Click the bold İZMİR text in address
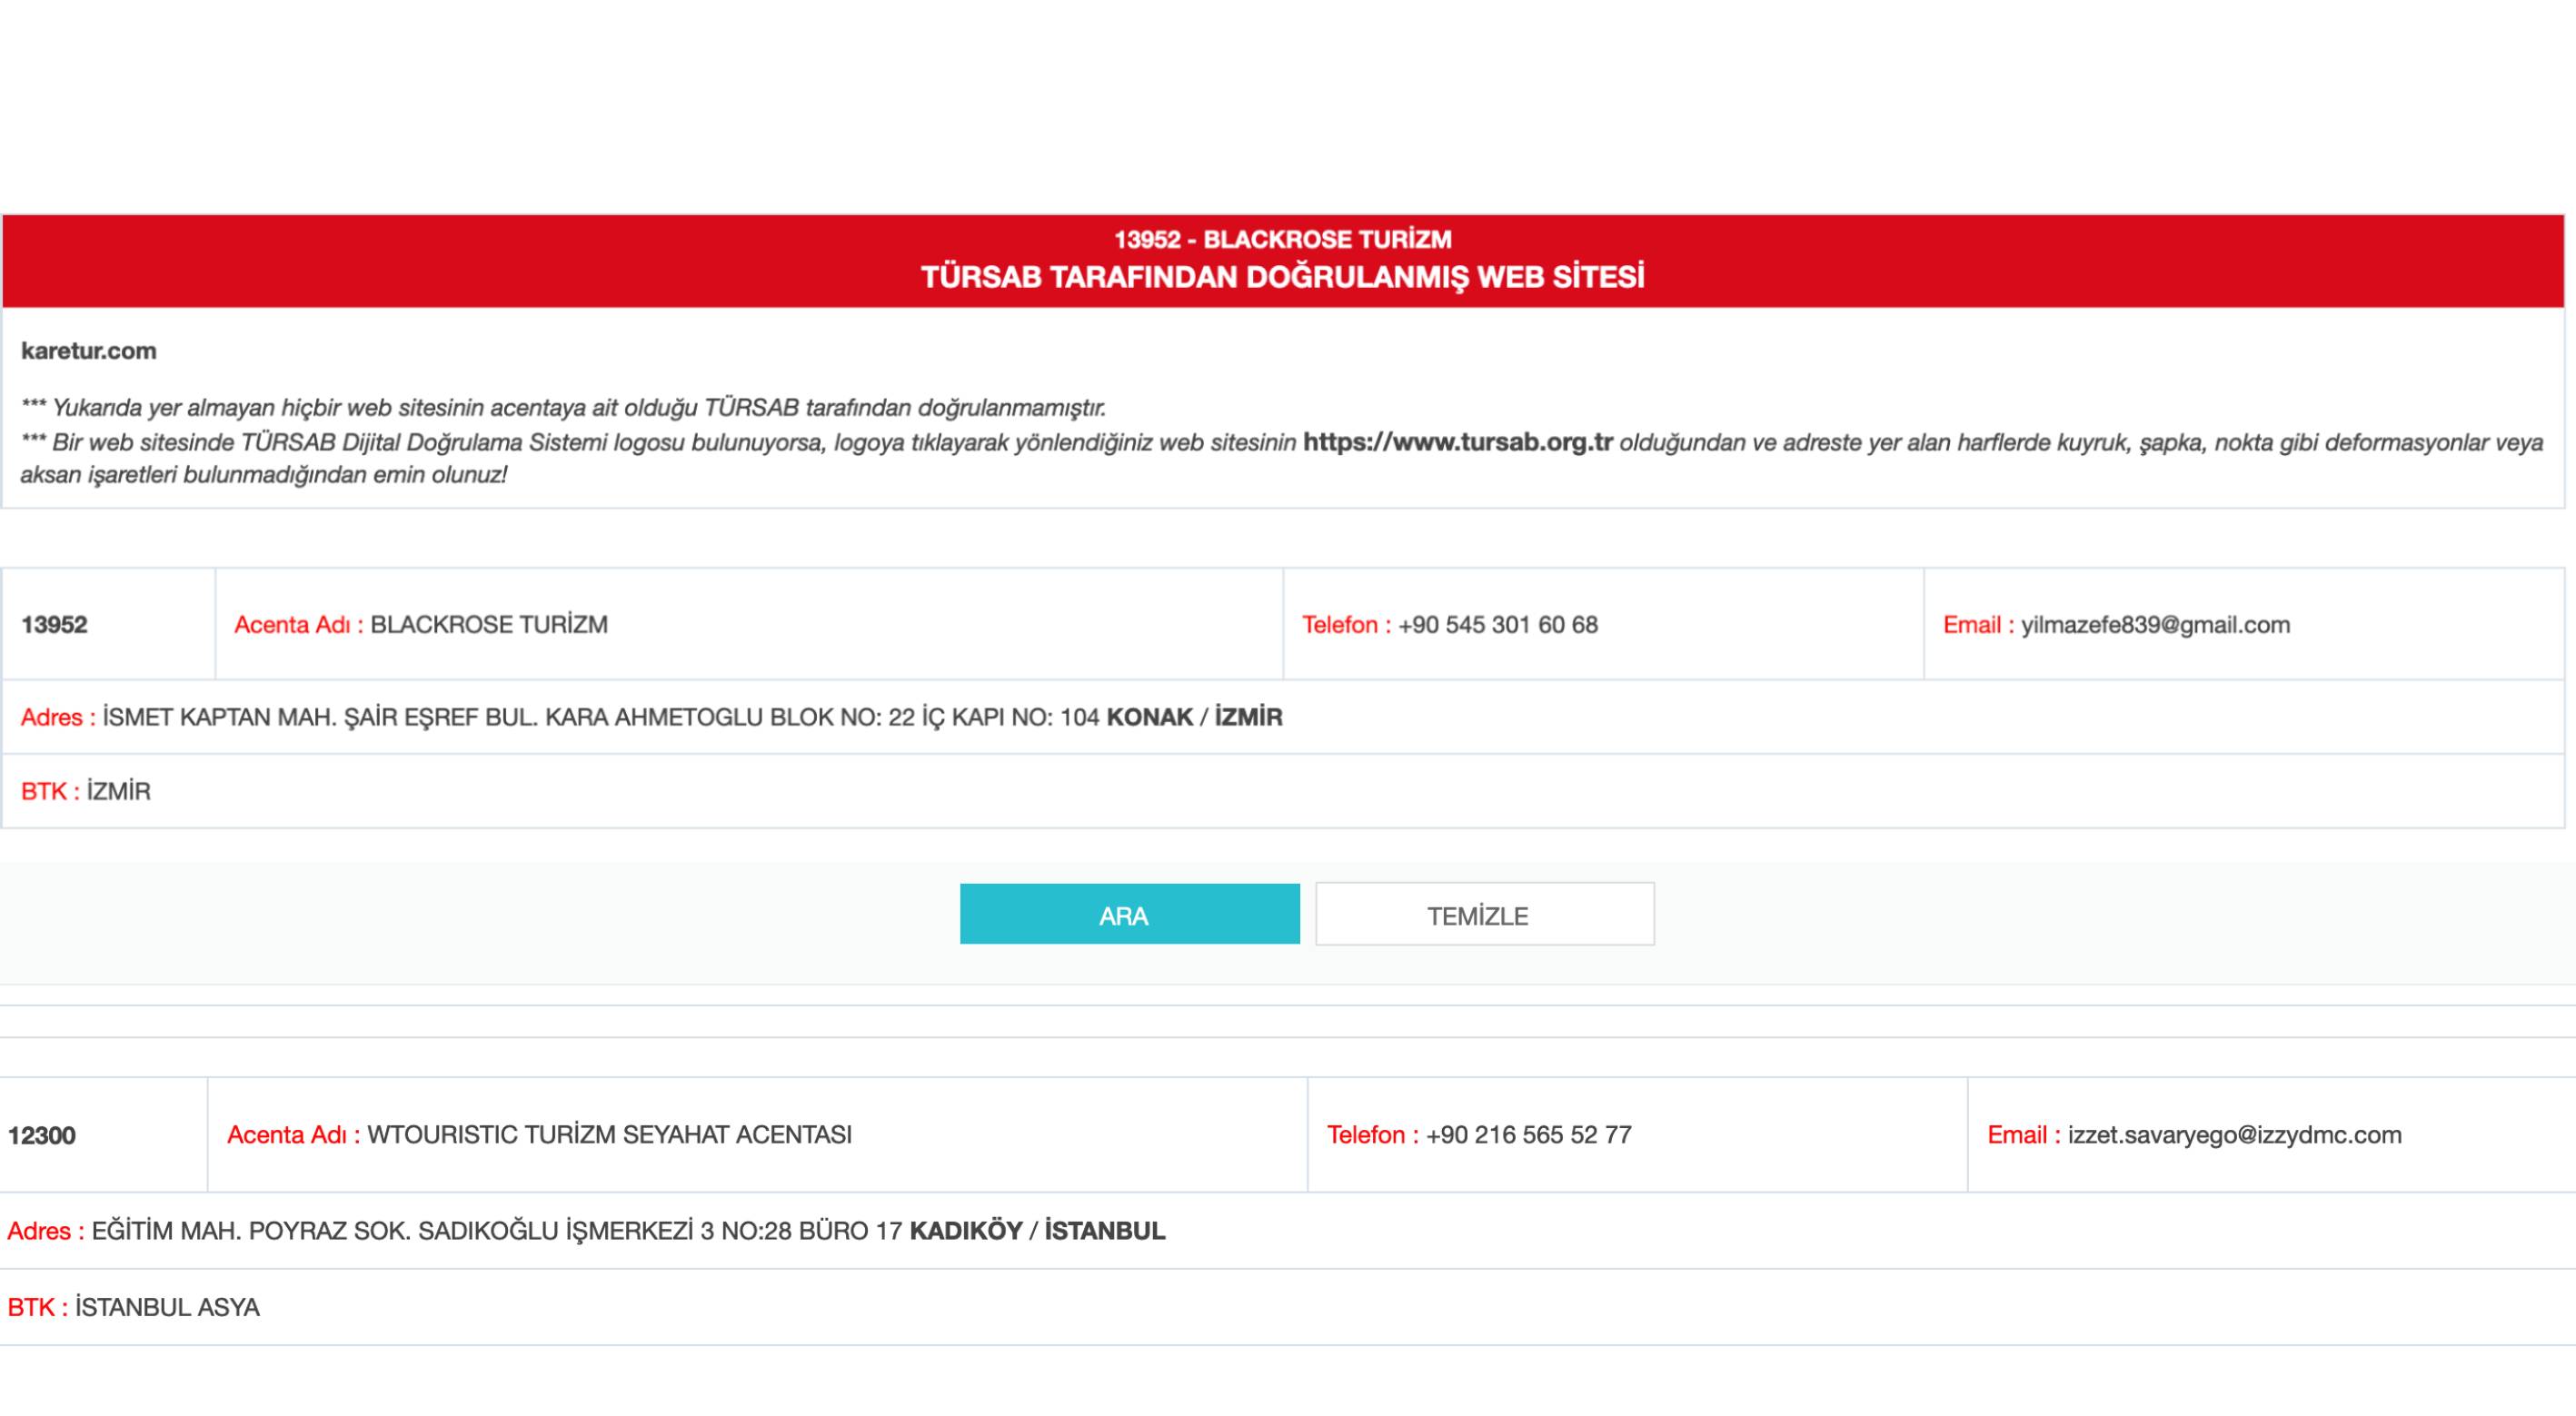Image resolution: width=2576 pixels, height=1416 pixels. 1248,717
